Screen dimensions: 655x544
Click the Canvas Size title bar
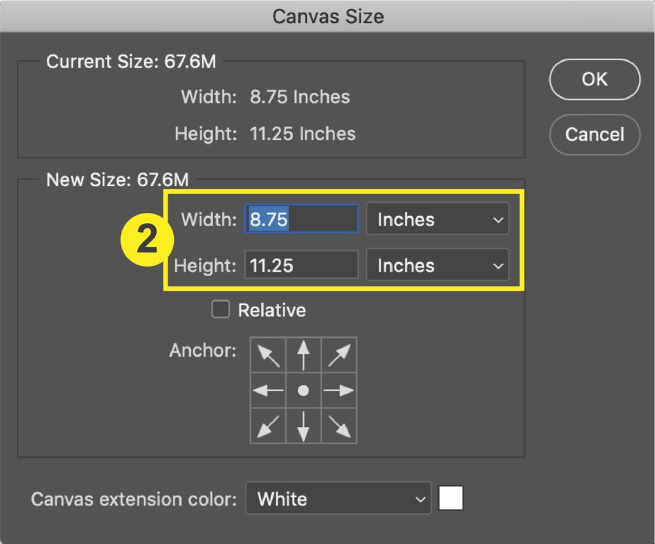(x=327, y=16)
